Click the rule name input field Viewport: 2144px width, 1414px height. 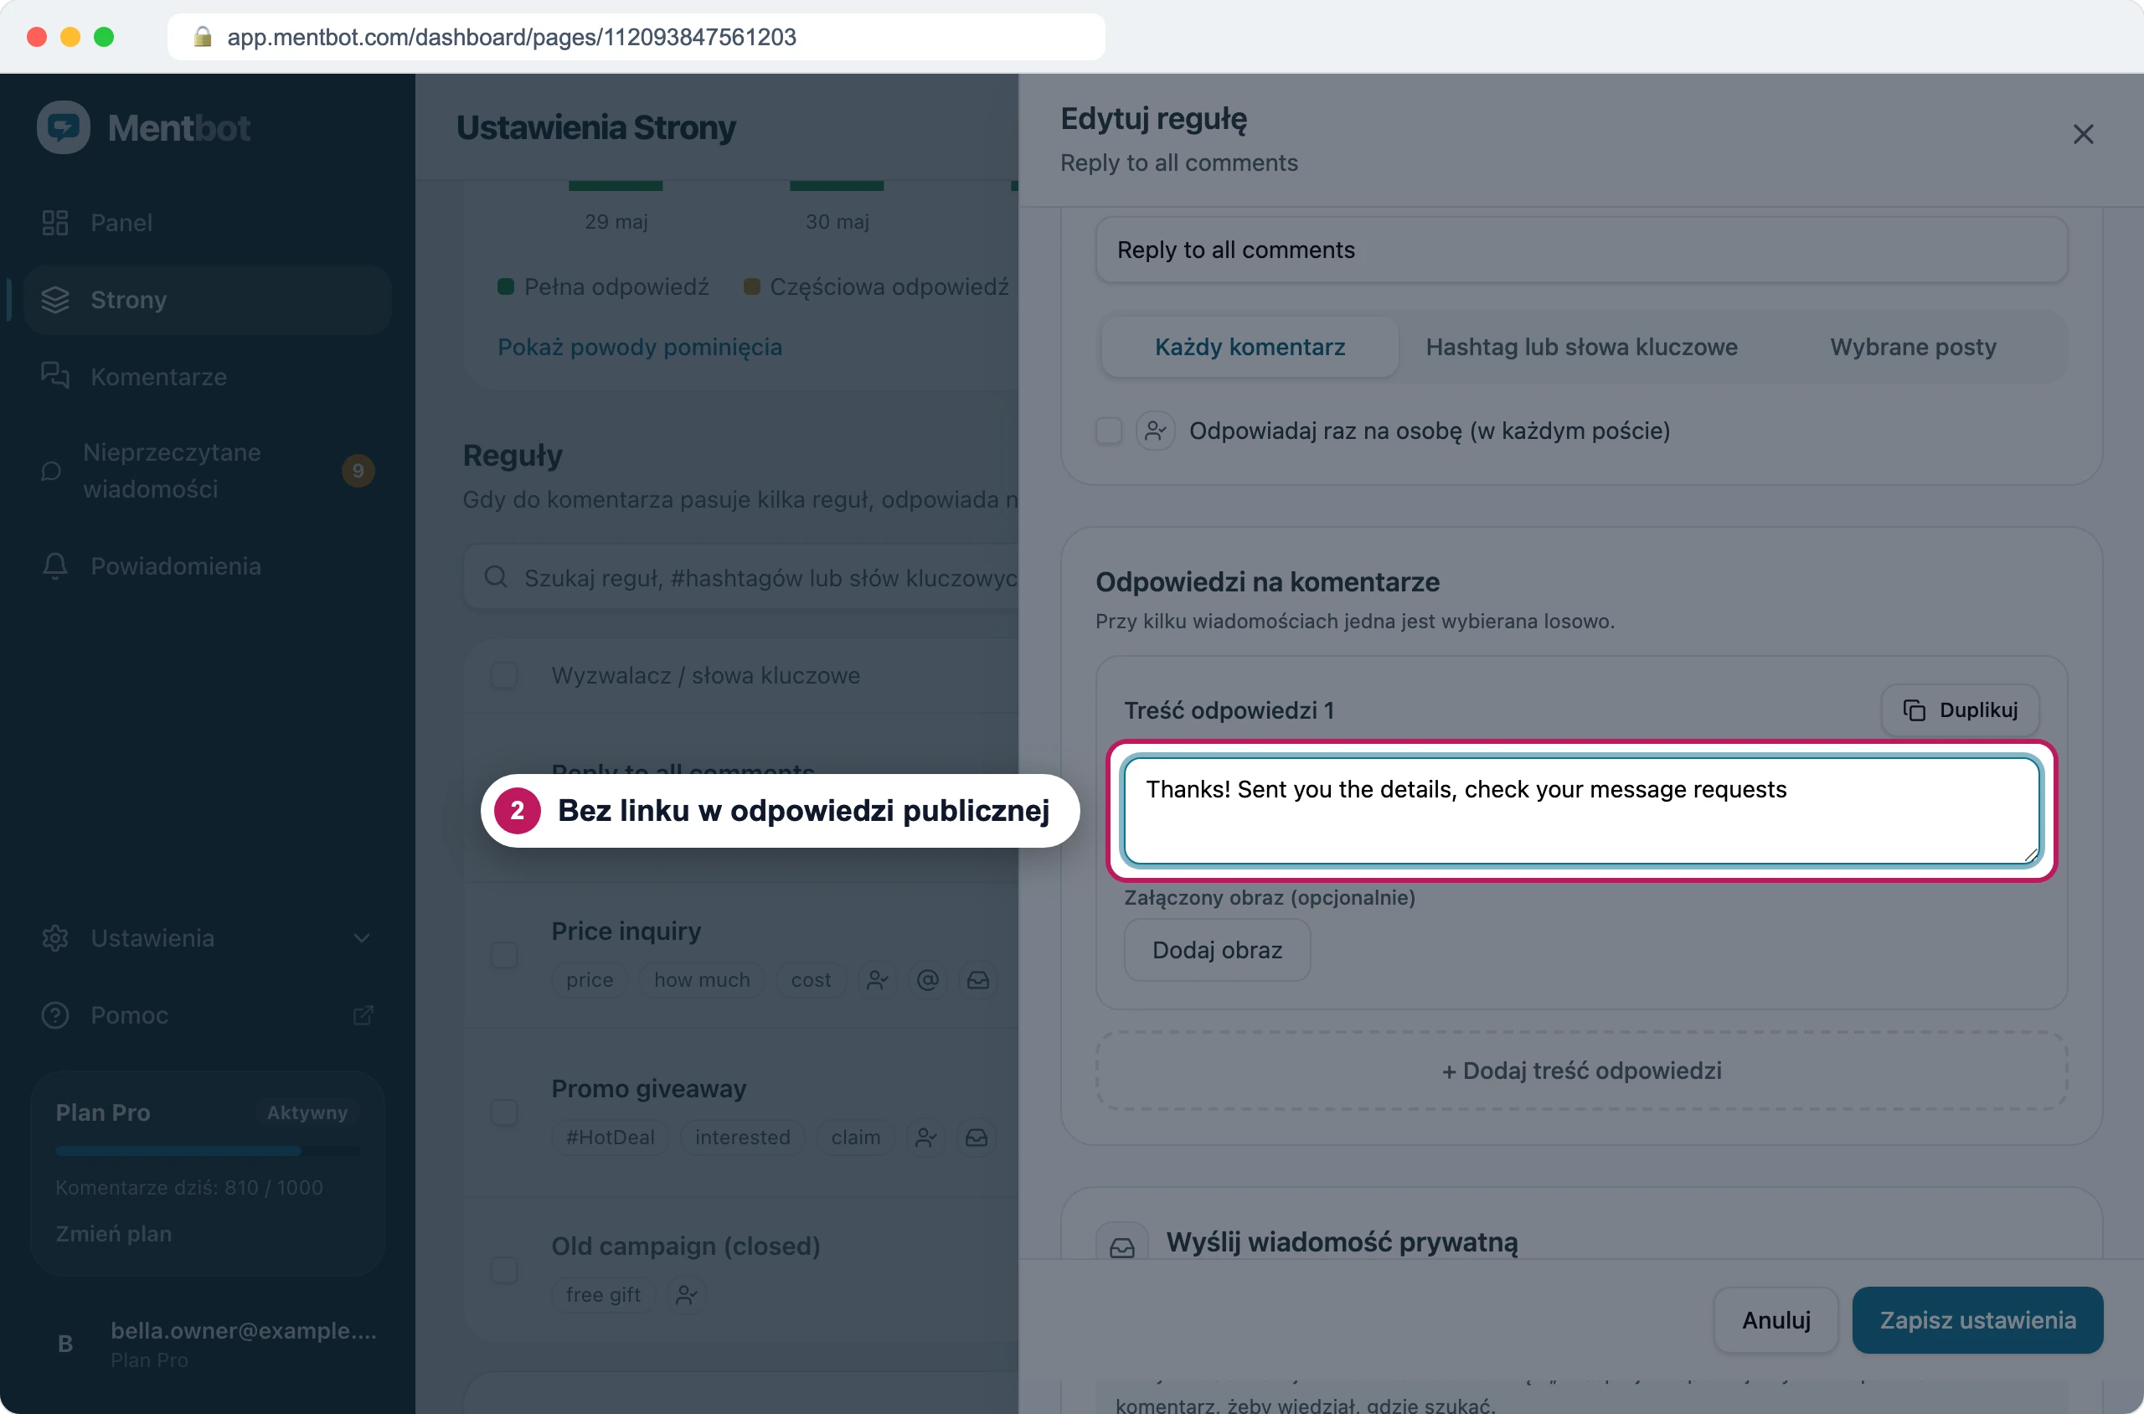coord(1581,250)
